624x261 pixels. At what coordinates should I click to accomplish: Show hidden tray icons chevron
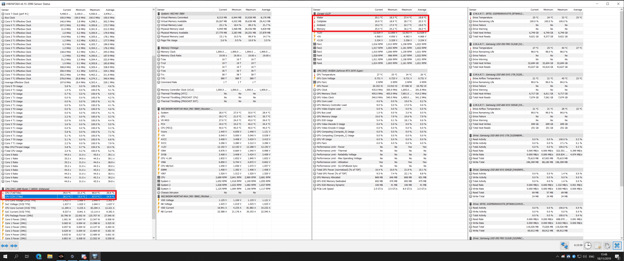pos(557,256)
